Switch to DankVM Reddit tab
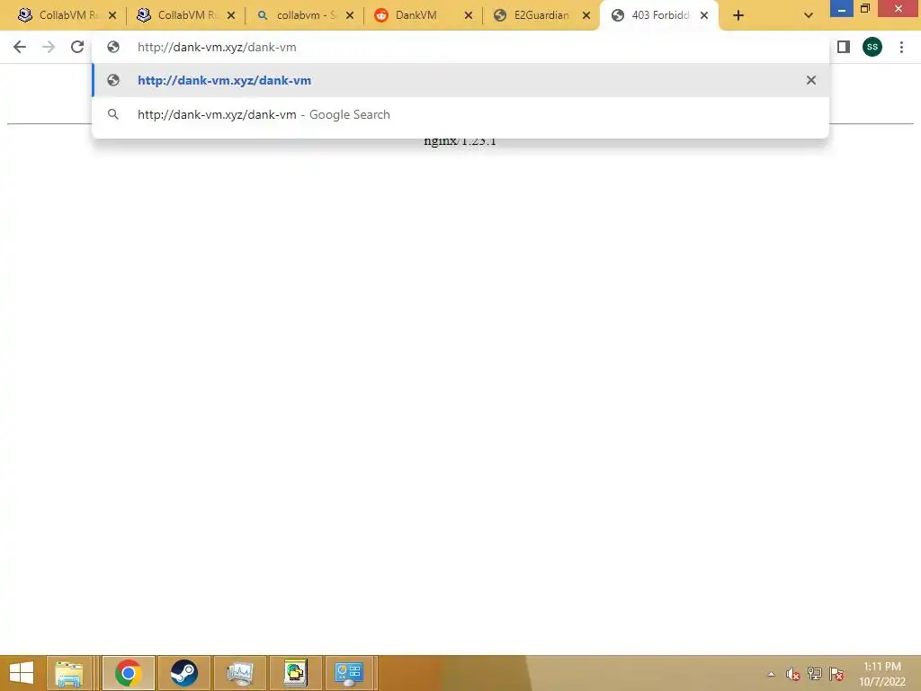The height and width of the screenshot is (691, 921). pos(423,15)
